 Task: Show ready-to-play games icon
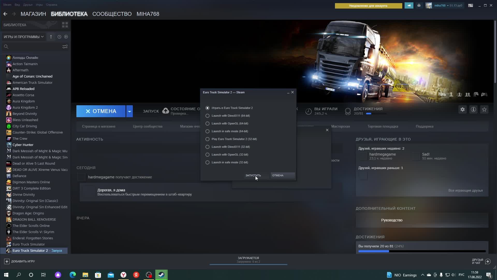pyautogui.click(x=66, y=37)
